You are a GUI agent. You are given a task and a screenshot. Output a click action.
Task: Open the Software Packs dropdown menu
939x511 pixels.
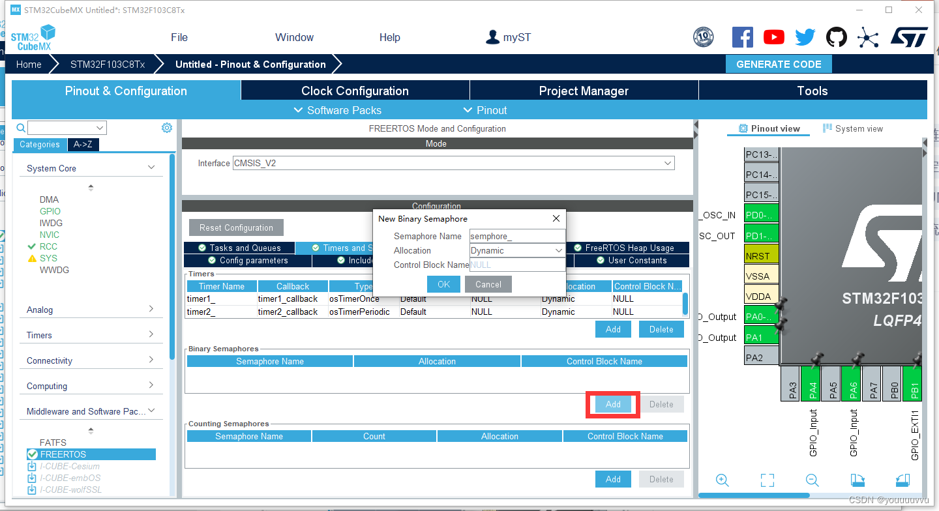pyautogui.click(x=338, y=110)
